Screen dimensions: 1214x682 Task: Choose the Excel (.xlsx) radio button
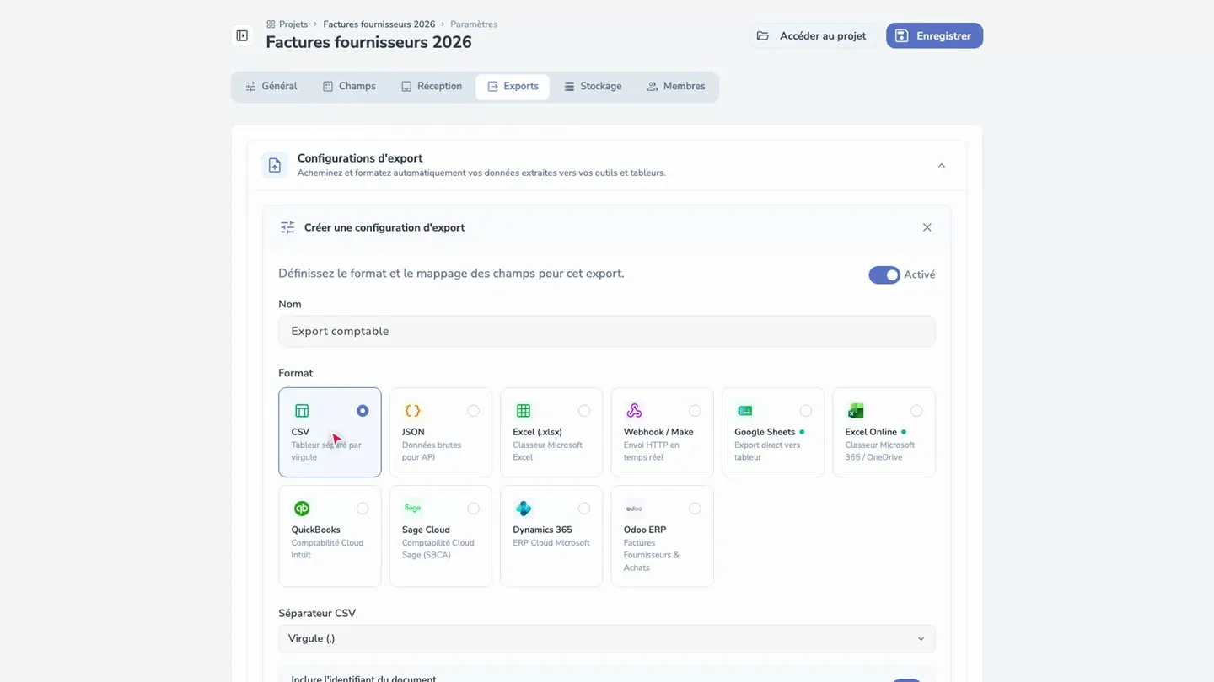pos(584,411)
